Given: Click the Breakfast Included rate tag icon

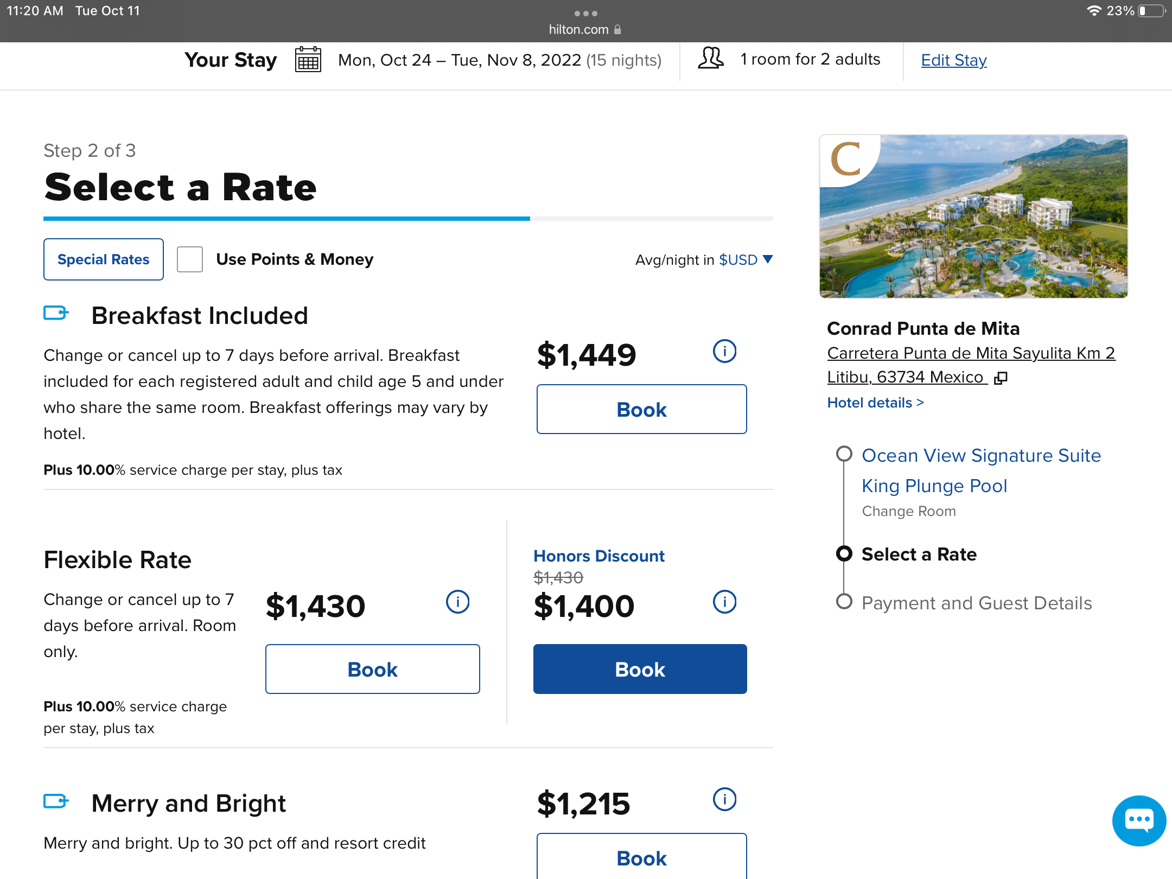Looking at the screenshot, I should click(x=56, y=313).
